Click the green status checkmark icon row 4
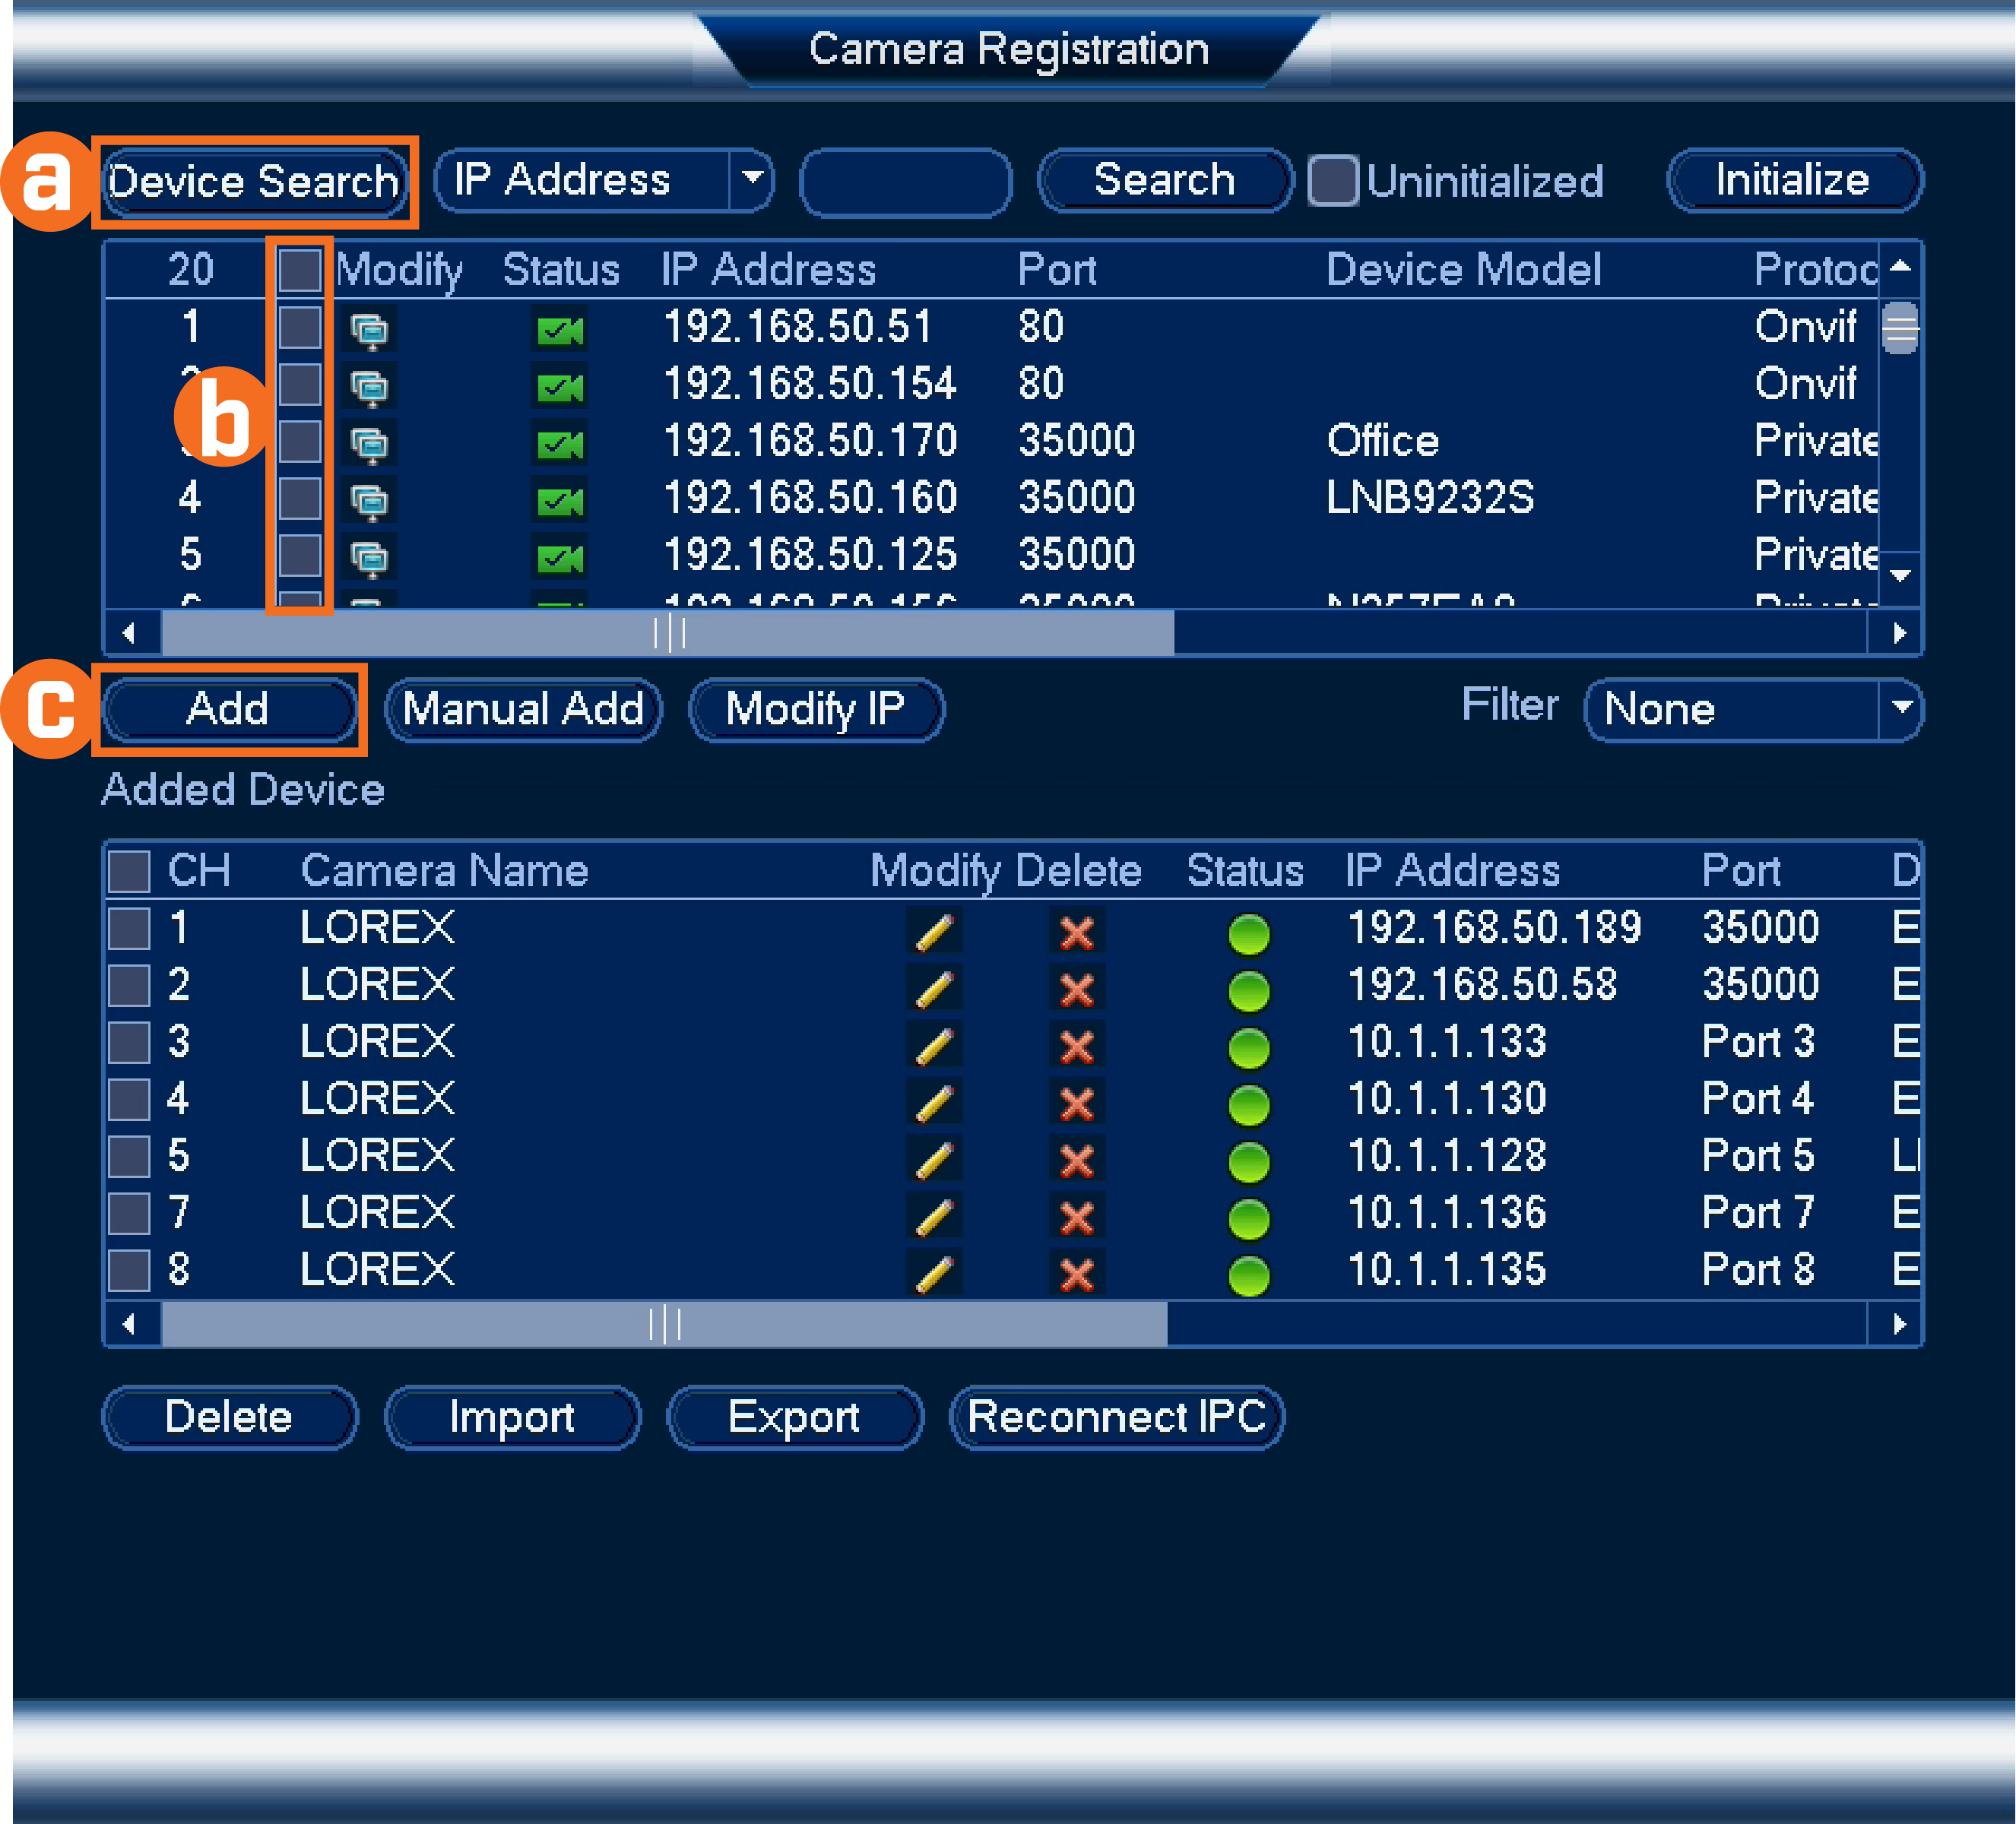Image resolution: width=2016 pixels, height=1824 pixels. click(x=559, y=499)
